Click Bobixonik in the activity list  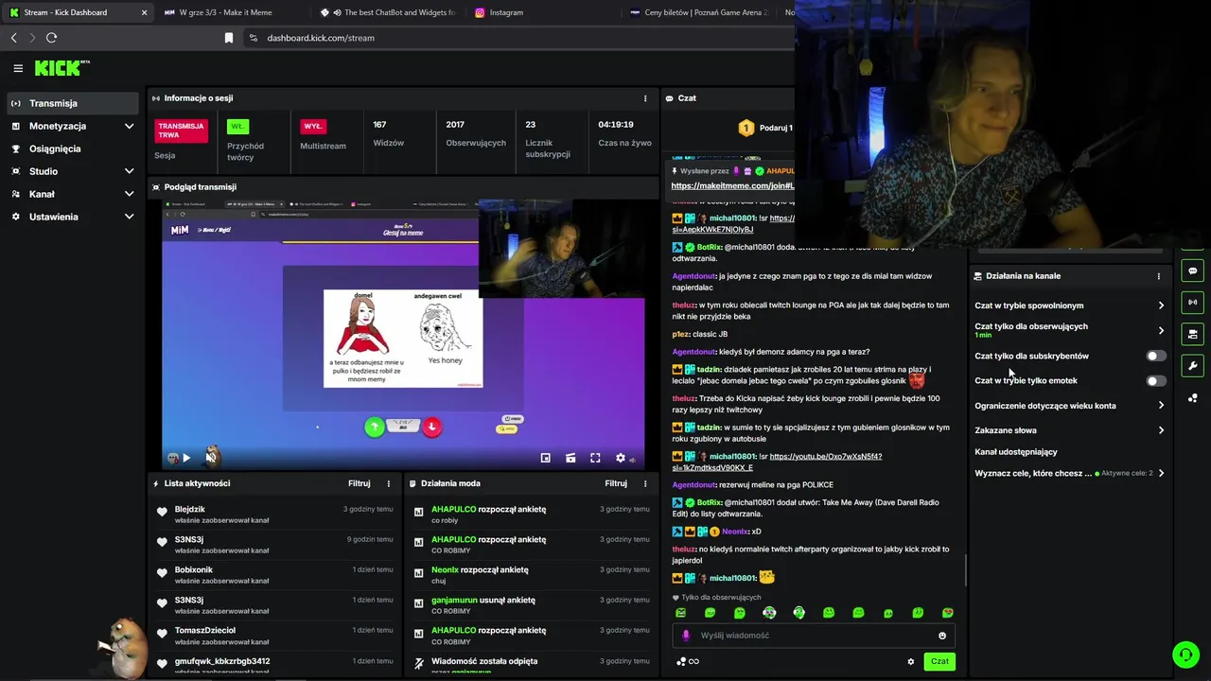click(193, 569)
